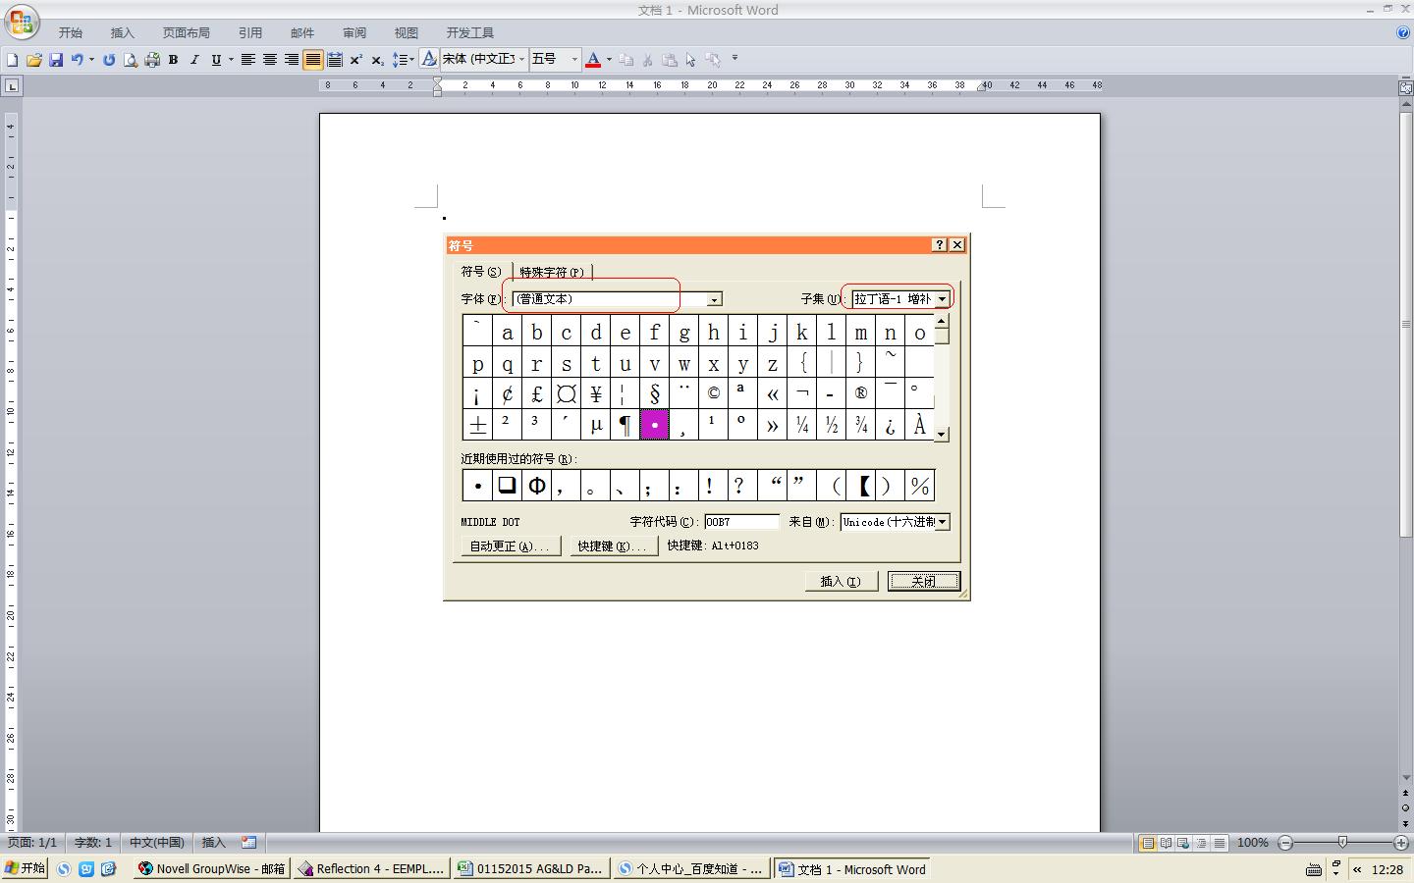Image resolution: width=1414 pixels, height=883 pixels.
Task: Click the character code field 00B7
Action: (741, 522)
